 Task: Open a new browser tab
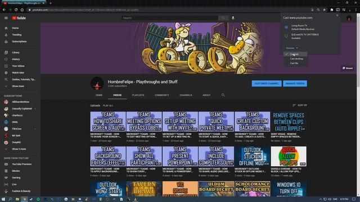51,3
